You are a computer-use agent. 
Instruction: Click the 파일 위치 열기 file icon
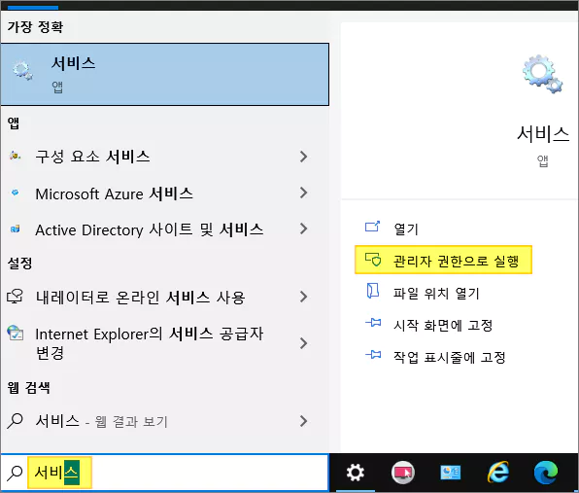[373, 291]
